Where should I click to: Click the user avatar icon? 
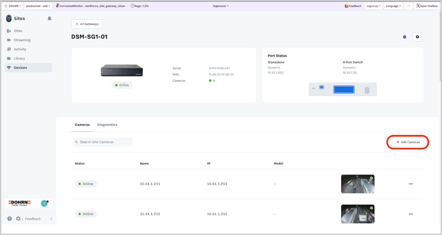coord(44,203)
